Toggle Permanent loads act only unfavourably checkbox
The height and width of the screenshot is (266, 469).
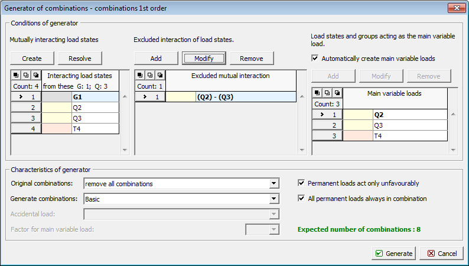pyautogui.click(x=302, y=183)
